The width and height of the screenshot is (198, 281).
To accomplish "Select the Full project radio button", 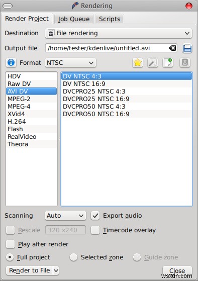I will click(x=10, y=257).
